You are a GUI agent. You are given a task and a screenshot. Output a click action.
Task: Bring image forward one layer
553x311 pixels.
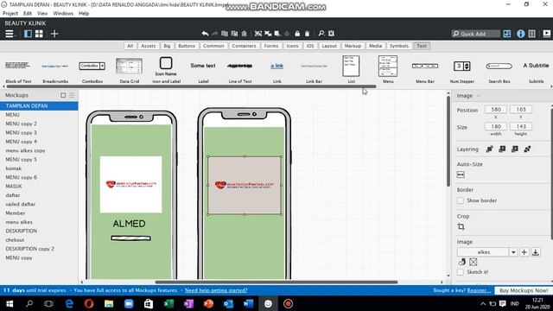pyautogui.click(x=502, y=149)
